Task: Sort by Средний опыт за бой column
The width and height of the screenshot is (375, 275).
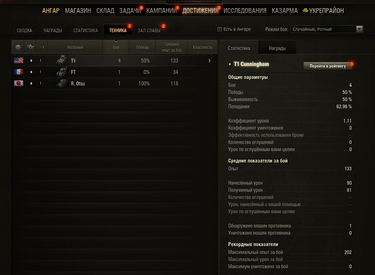Action: pos(172,47)
